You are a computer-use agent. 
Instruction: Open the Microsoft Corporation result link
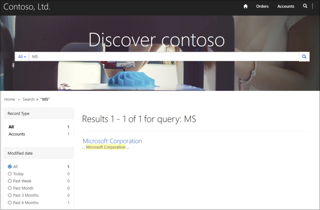pyautogui.click(x=112, y=141)
